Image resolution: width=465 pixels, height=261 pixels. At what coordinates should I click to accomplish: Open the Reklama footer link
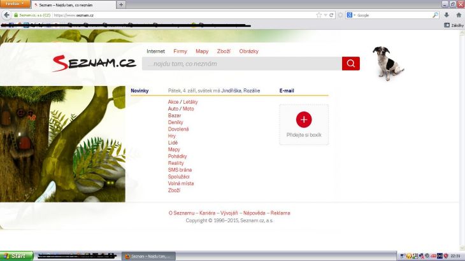point(280,213)
